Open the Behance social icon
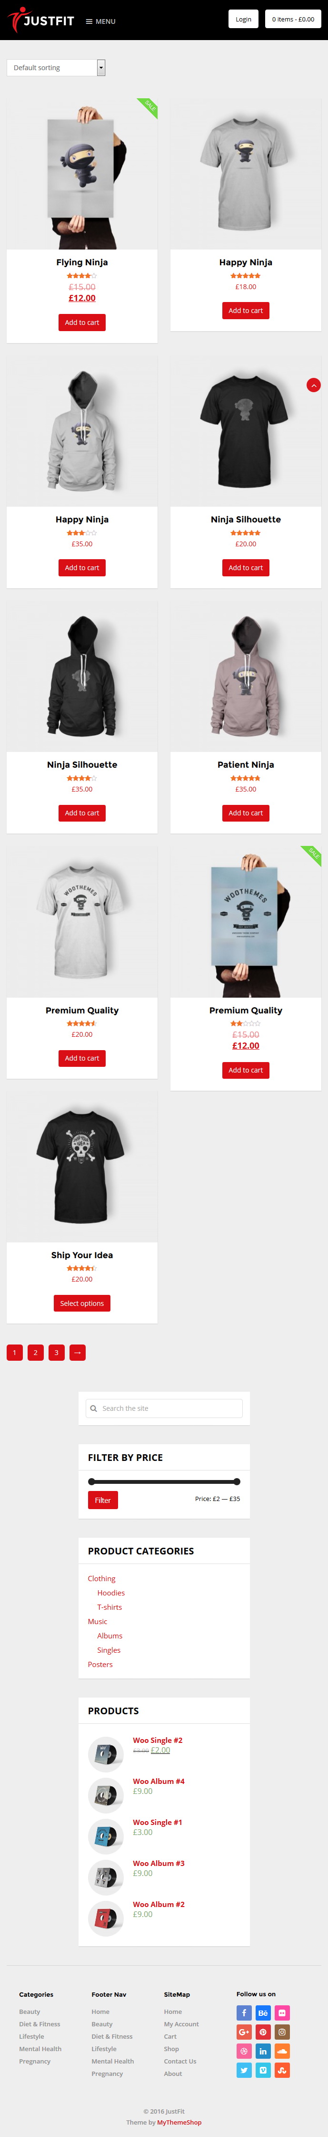328x2137 pixels. (x=263, y=2012)
